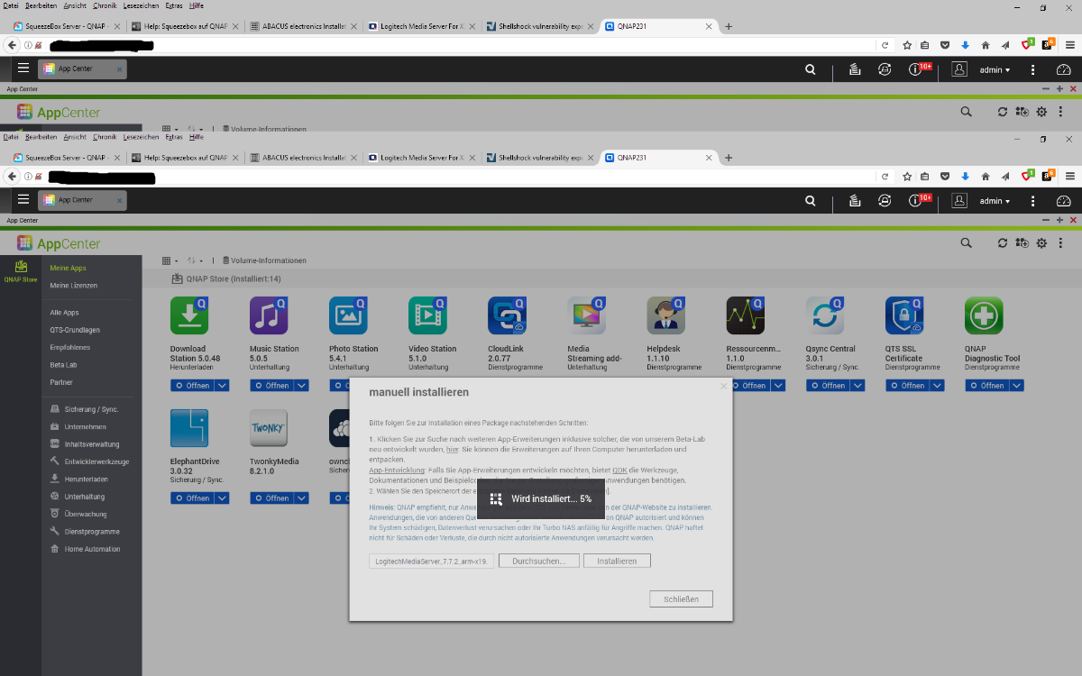The width and height of the screenshot is (1082, 676).
Task: Expand dropdown arrow beside TwonkyMedia's Öffnen
Action: 301,498
